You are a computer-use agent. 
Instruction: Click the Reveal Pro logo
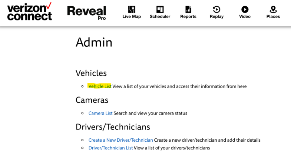(x=86, y=13)
